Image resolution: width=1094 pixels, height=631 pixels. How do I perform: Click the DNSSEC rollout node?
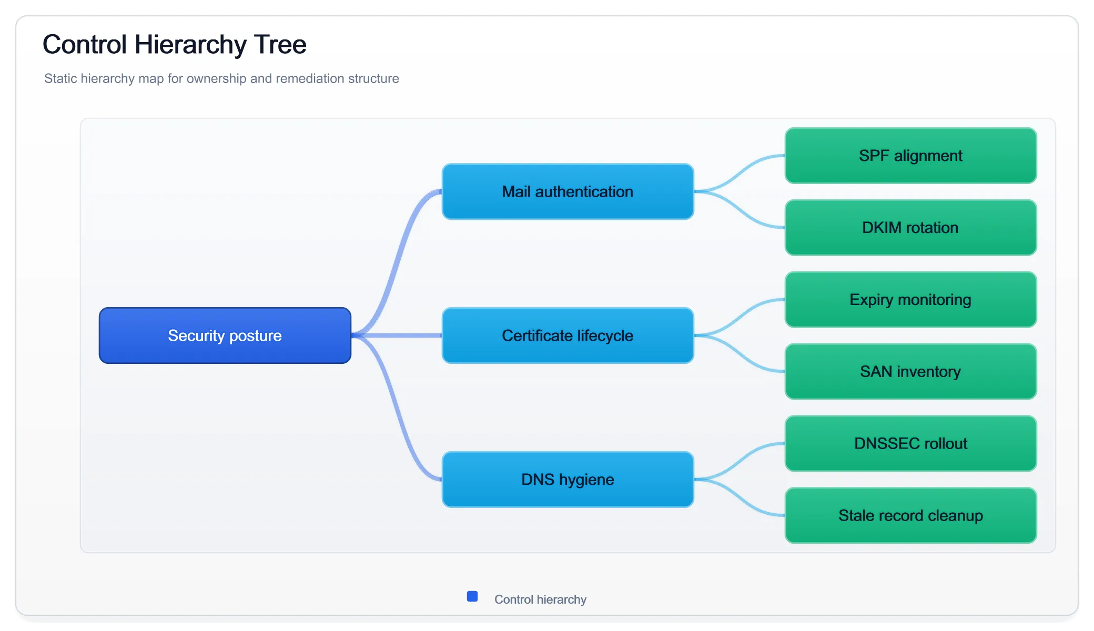coord(911,444)
